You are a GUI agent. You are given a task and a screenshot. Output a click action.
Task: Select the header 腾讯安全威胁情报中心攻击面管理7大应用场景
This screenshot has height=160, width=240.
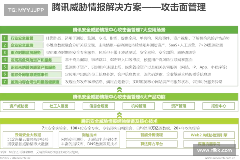pos(119,30)
